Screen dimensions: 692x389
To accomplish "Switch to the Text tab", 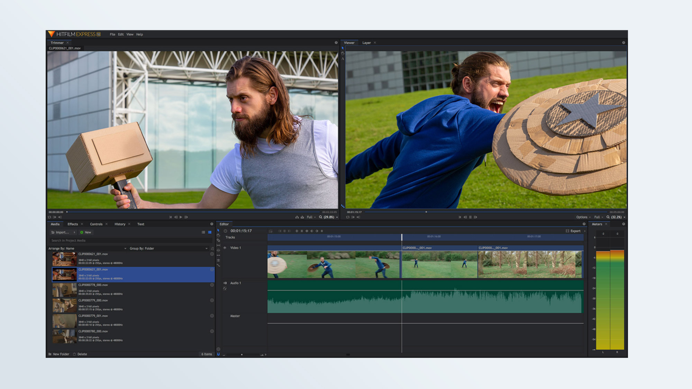I will 141,224.
